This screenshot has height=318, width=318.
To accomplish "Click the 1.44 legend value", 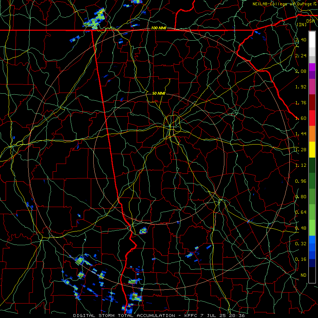I will (x=301, y=134).
